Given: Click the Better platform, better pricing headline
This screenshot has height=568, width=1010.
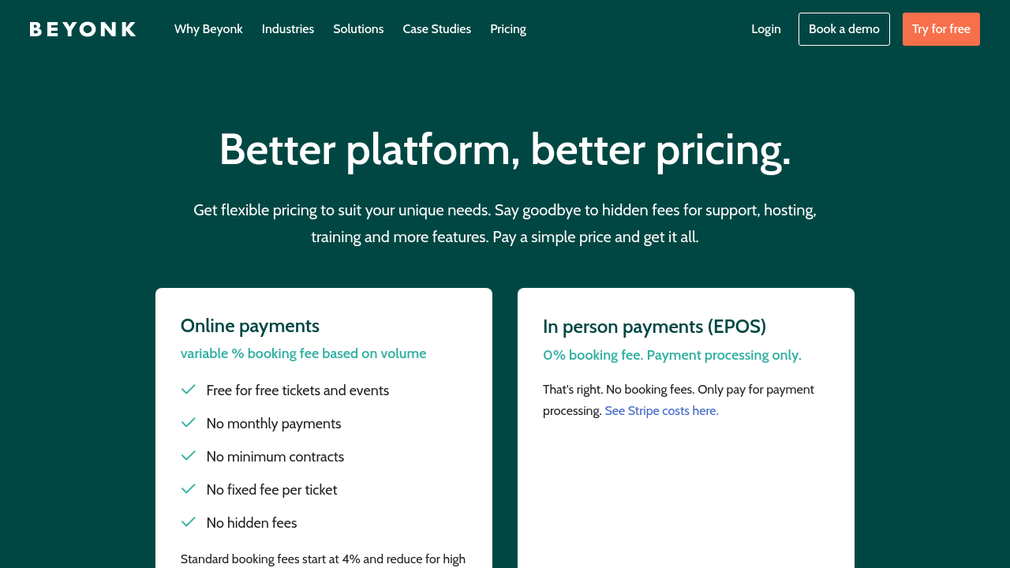Looking at the screenshot, I should (x=505, y=149).
